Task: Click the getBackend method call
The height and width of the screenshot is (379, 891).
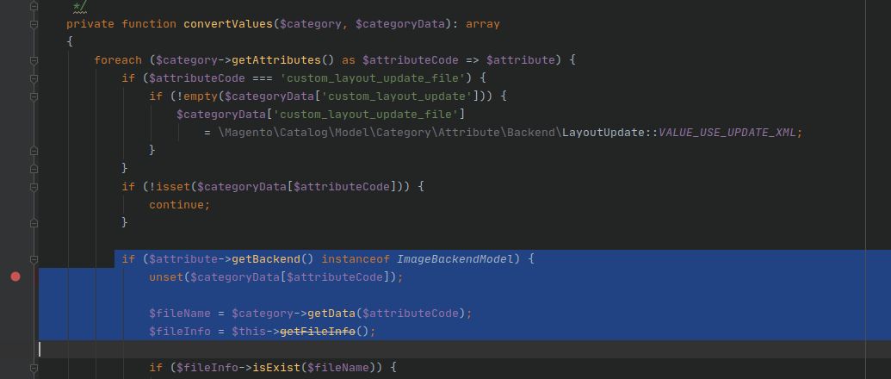Action: click(266, 259)
